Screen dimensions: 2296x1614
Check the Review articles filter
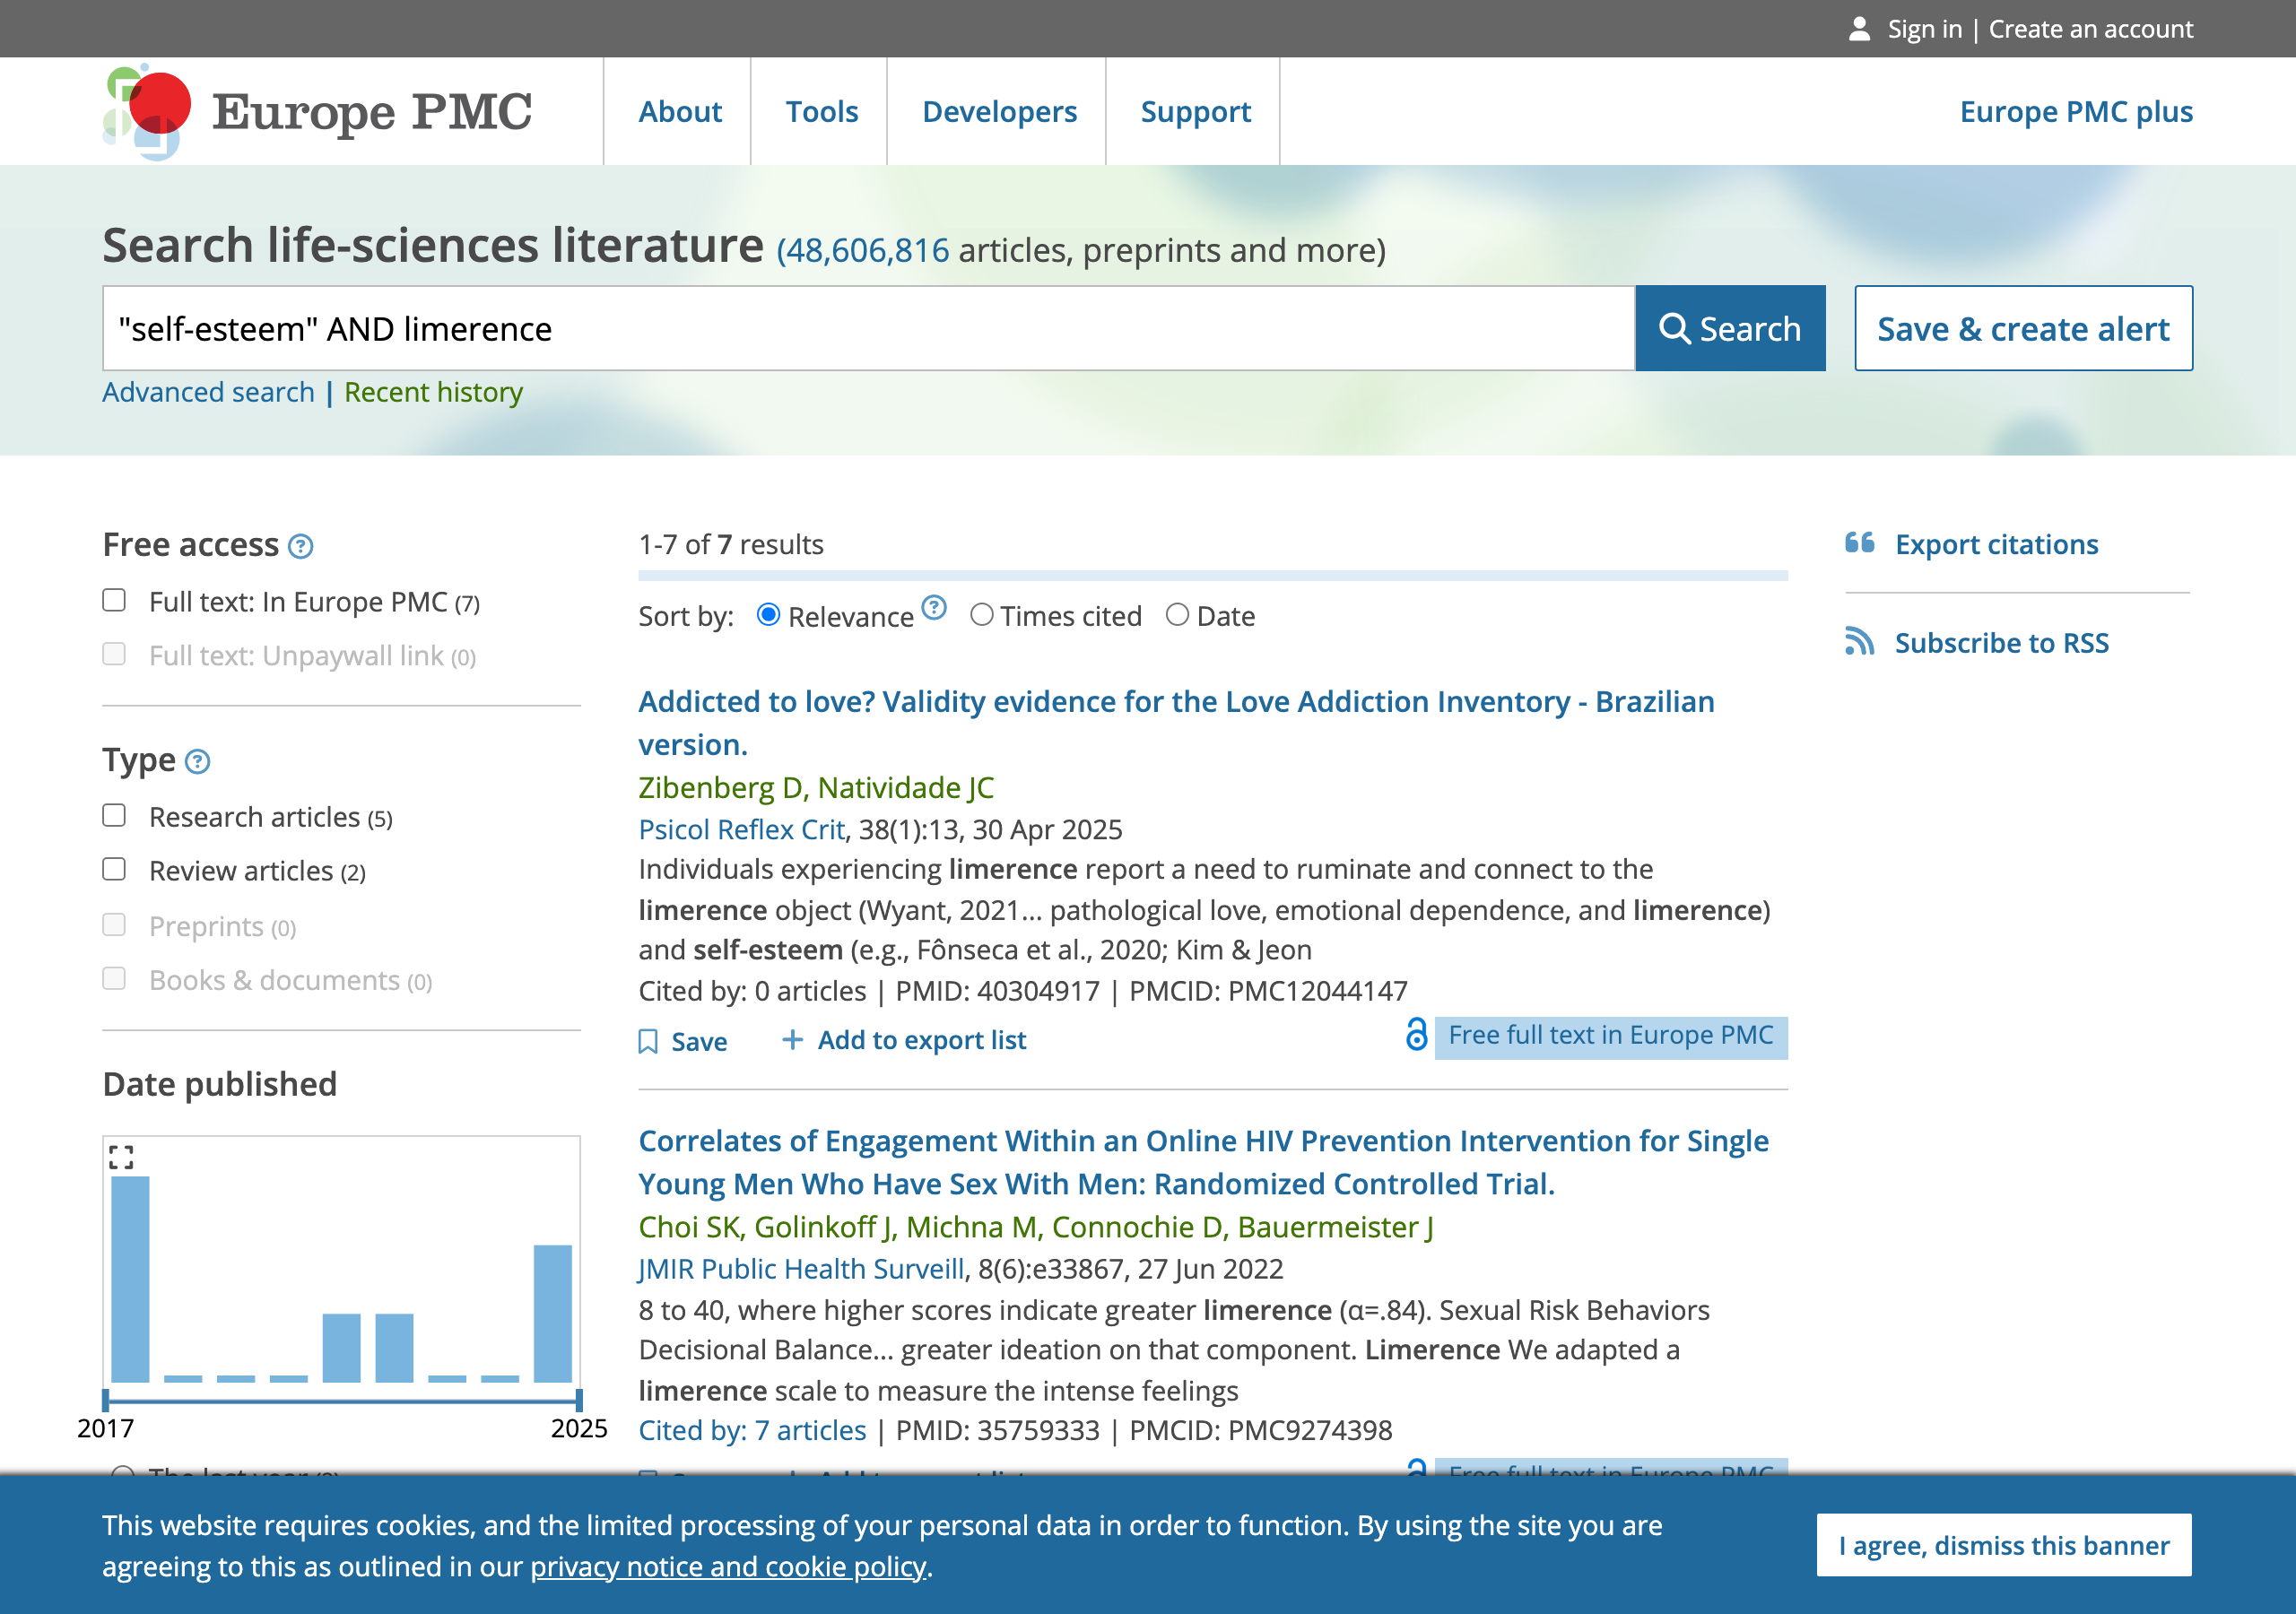[x=114, y=870]
